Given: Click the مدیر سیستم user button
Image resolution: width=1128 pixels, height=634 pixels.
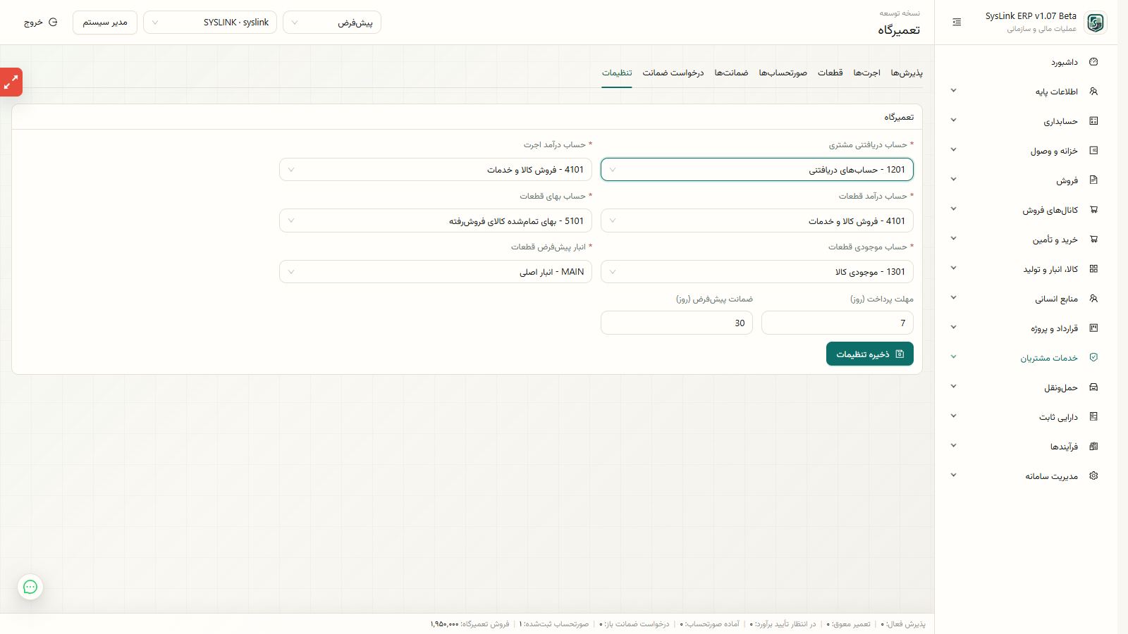Looking at the screenshot, I should [x=105, y=23].
